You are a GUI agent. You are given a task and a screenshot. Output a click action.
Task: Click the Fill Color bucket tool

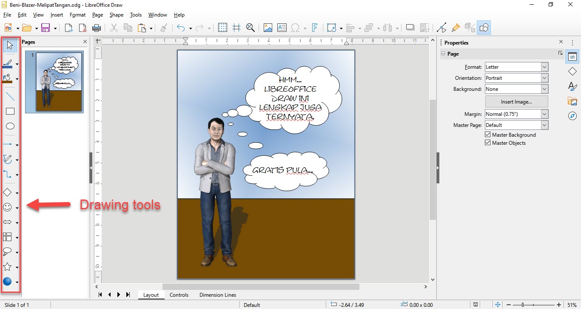click(x=8, y=78)
